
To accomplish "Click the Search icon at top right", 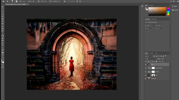I will pyautogui.click(x=171, y=1).
